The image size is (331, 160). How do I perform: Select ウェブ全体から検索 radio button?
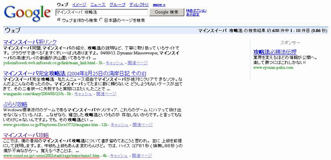coord(59,20)
